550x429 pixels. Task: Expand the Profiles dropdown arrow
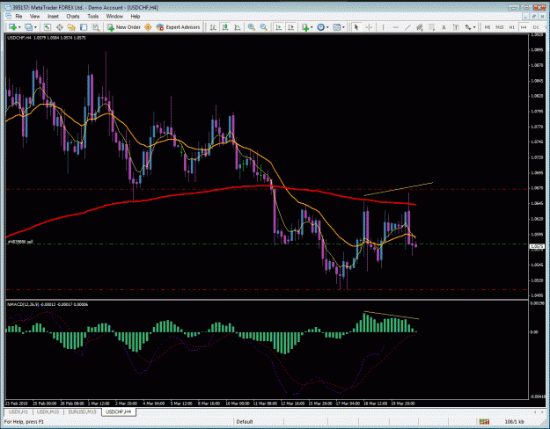pyautogui.click(x=35, y=27)
